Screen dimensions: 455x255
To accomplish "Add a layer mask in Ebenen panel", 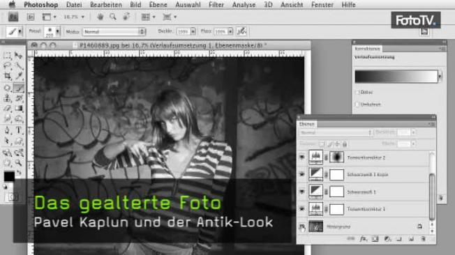I will click(x=375, y=239).
